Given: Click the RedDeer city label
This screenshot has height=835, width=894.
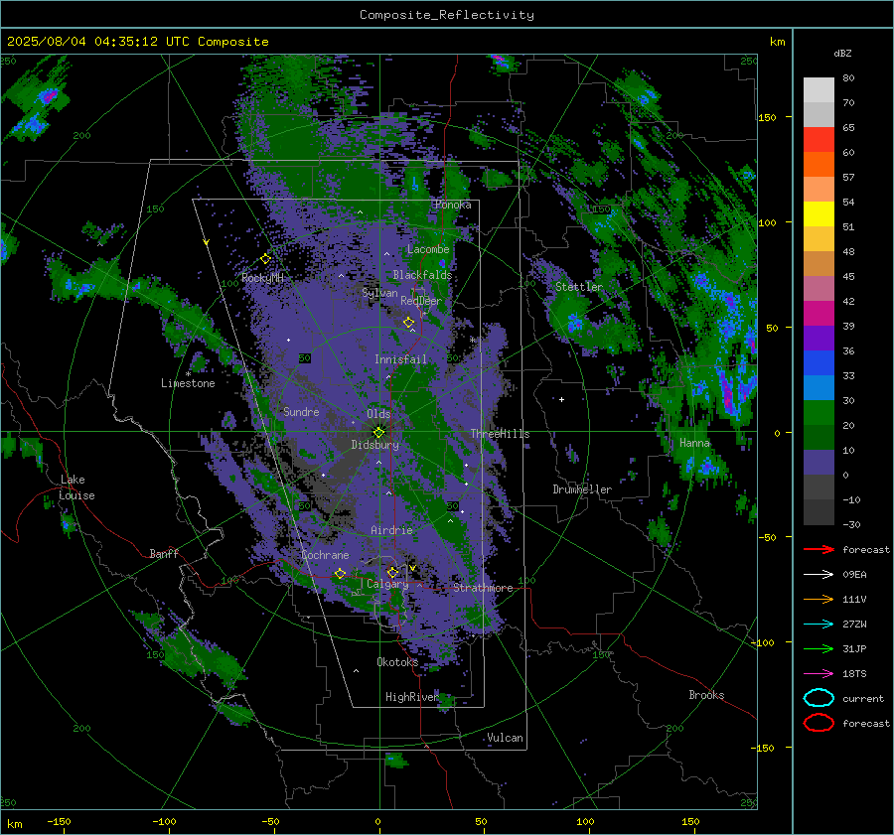Looking at the screenshot, I should coord(421,301).
